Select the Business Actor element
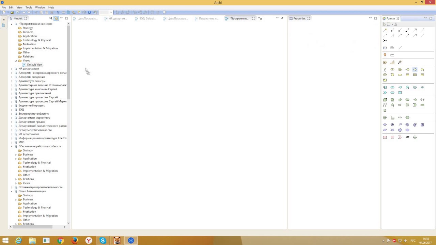Viewport: 436px width, 245px height. 385,69
